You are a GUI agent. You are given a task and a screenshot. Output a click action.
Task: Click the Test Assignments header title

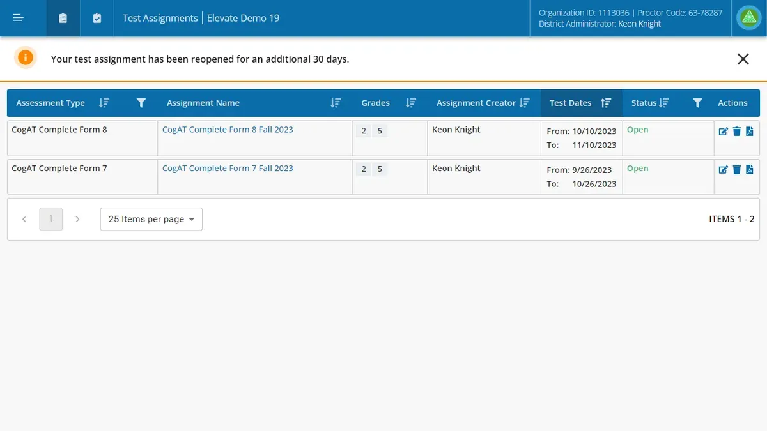pyautogui.click(x=160, y=18)
